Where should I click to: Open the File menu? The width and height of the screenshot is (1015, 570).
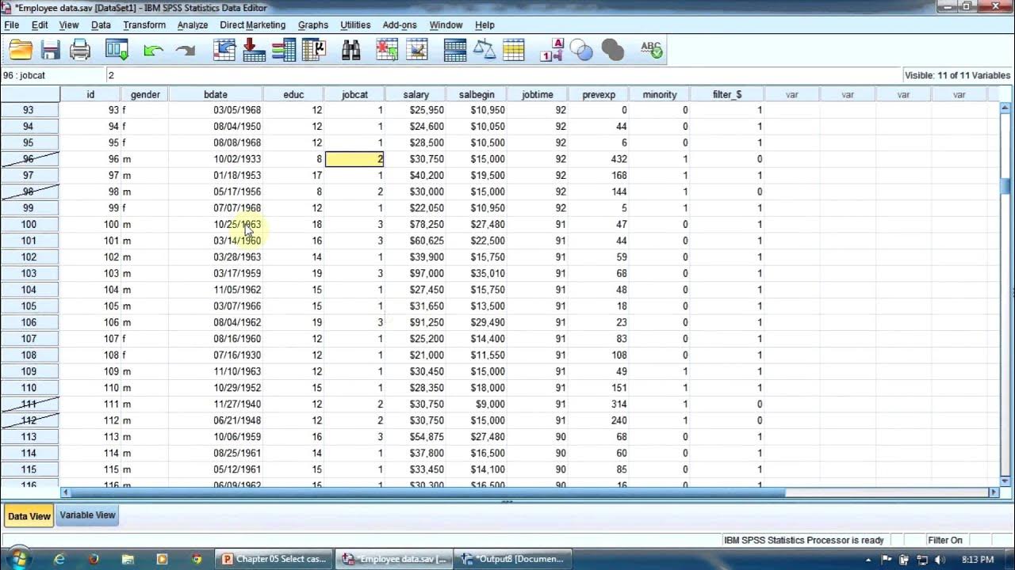tap(12, 25)
